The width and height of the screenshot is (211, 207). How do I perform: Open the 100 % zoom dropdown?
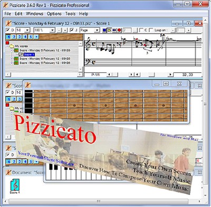tap(44, 30)
